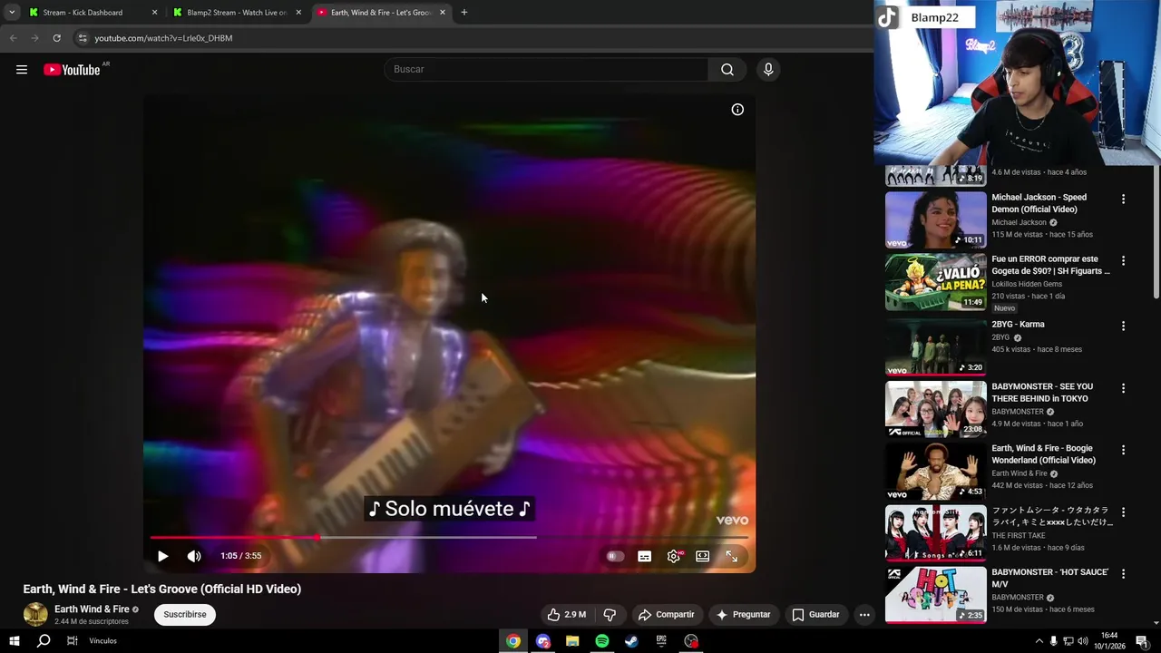Open options for Boogie Wonderland video
1161x653 pixels.
[1123, 450]
